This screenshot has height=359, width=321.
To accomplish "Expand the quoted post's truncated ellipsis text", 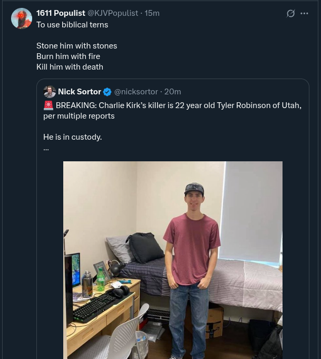I will tap(46, 148).
